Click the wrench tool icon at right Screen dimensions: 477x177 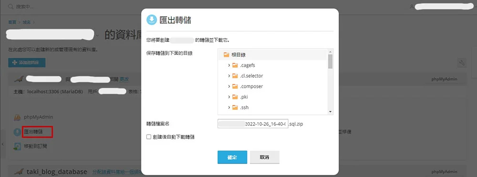[x=462, y=63]
